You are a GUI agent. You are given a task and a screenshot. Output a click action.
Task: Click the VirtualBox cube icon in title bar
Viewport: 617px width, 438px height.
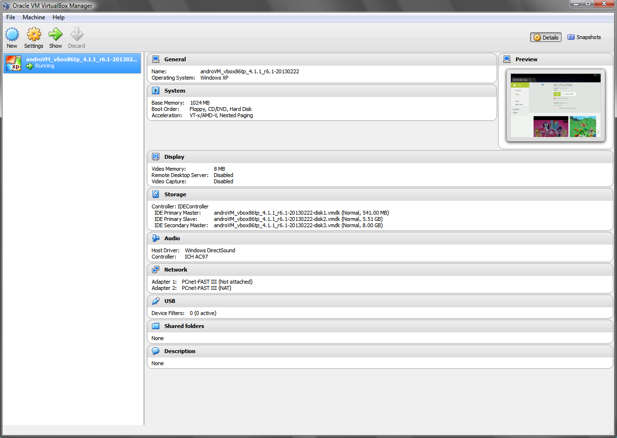(x=6, y=6)
